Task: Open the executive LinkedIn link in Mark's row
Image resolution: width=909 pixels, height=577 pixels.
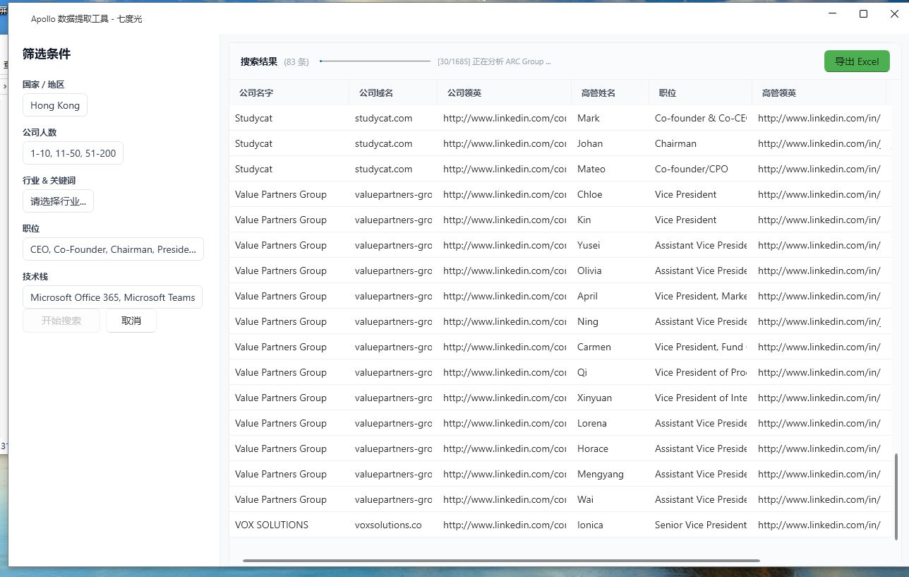Action: point(819,118)
